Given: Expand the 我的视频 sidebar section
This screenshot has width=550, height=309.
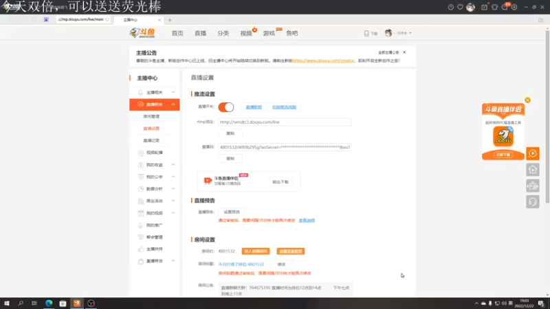Looking at the screenshot, I should 173,213.
